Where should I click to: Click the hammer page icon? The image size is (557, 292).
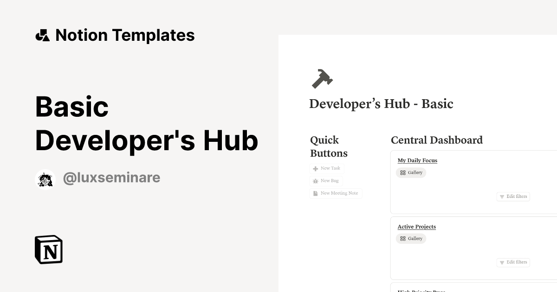click(x=322, y=78)
